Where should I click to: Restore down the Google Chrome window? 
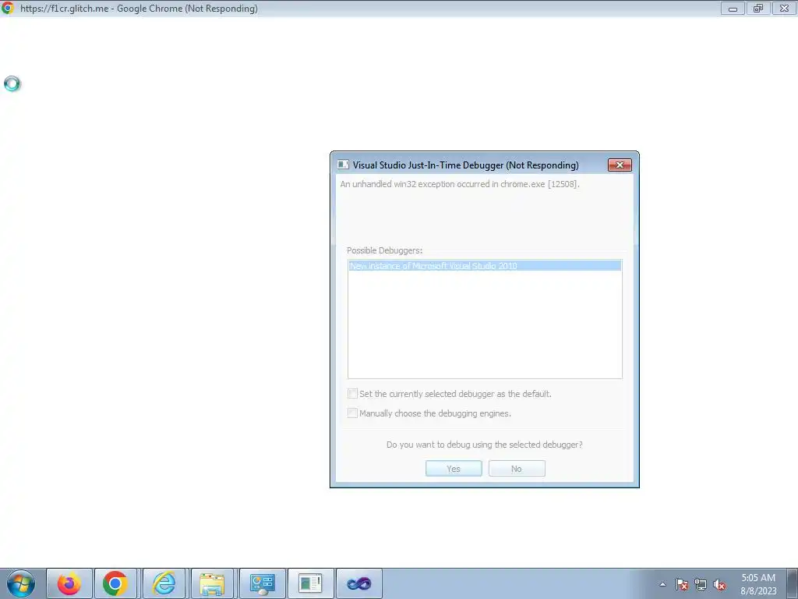758,8
